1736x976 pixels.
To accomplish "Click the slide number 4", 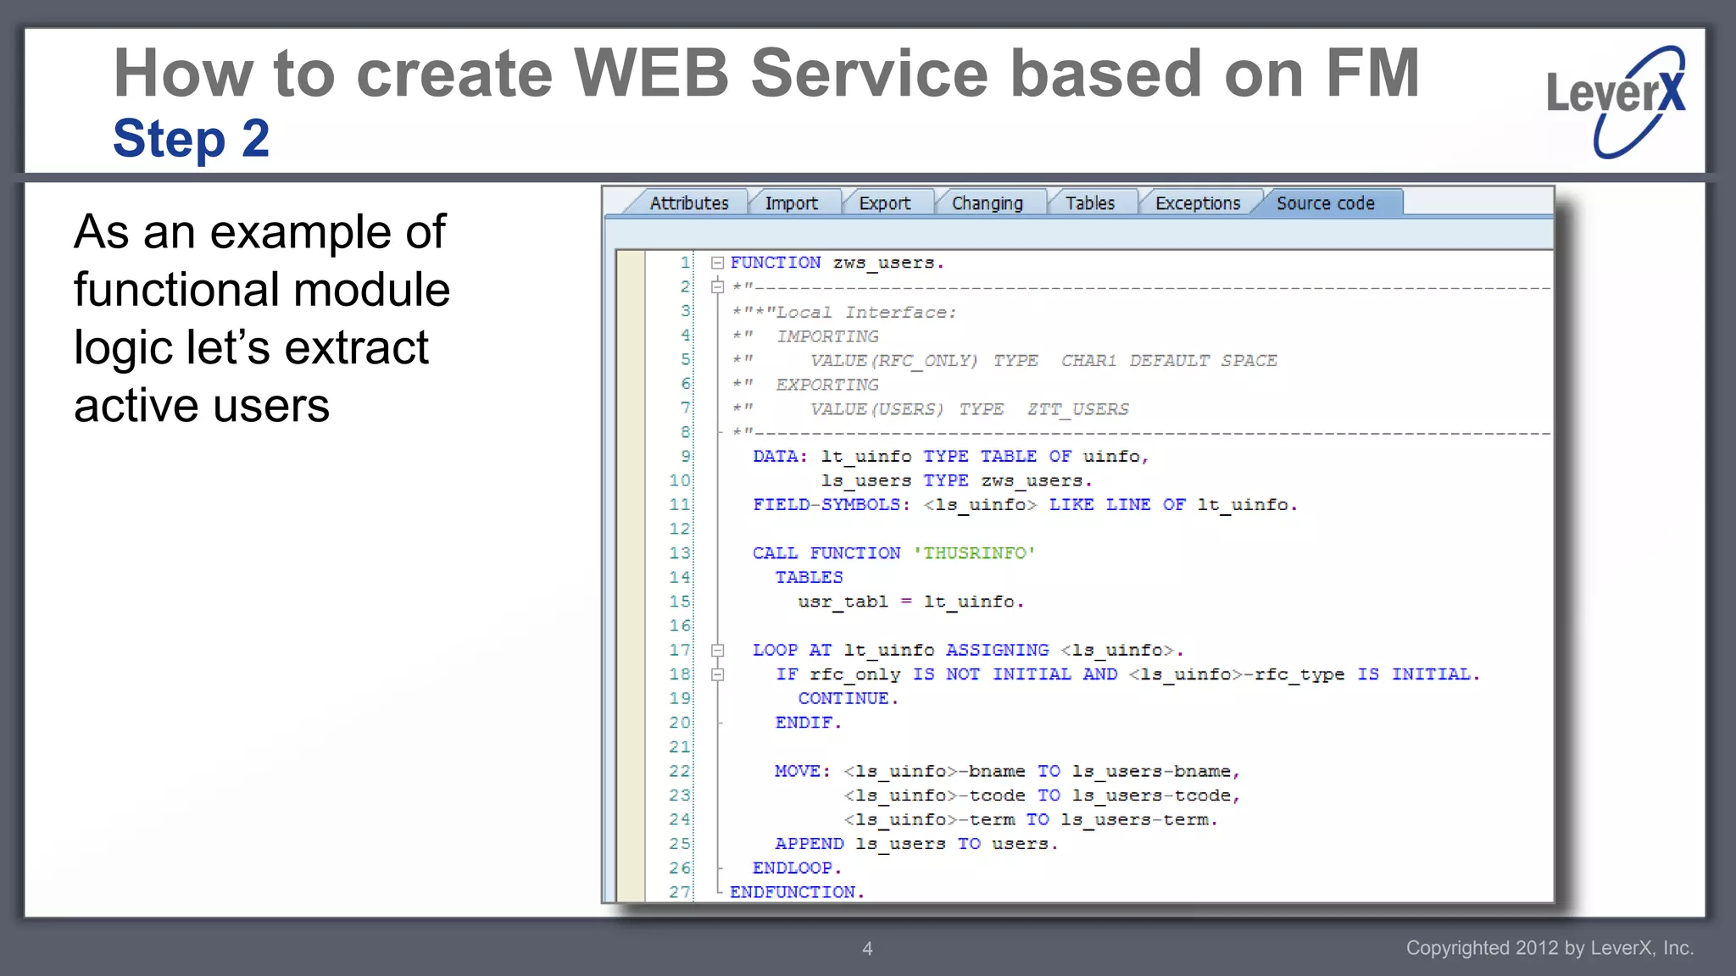I will coord(867,949).
